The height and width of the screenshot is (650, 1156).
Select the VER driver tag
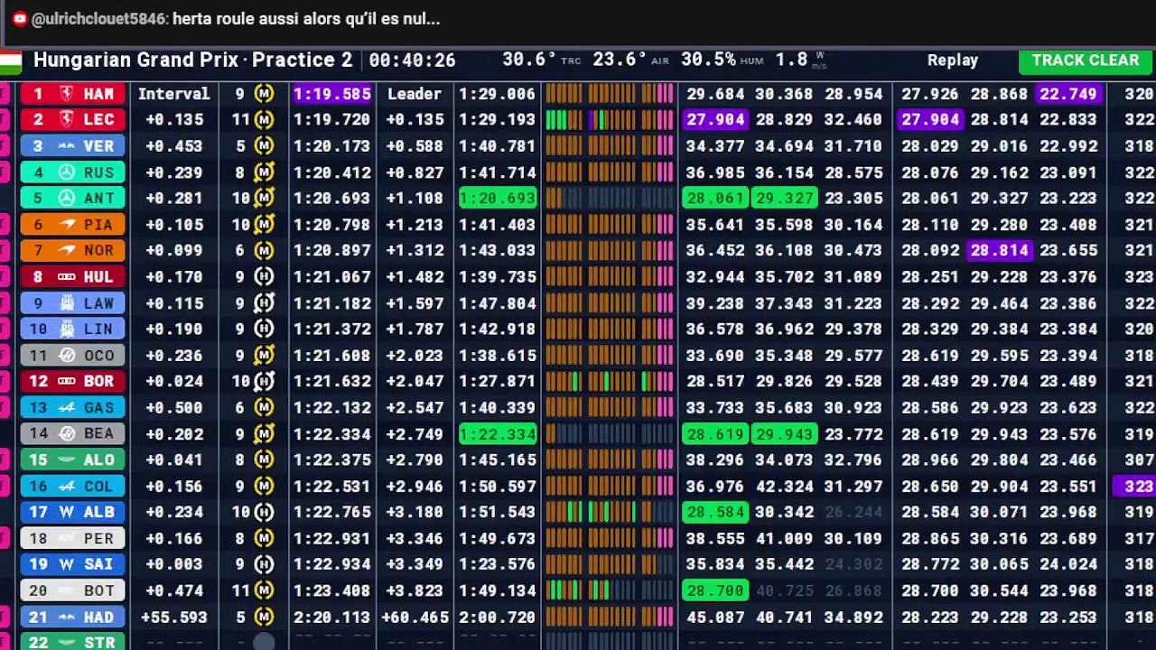(x=73, y=146)
